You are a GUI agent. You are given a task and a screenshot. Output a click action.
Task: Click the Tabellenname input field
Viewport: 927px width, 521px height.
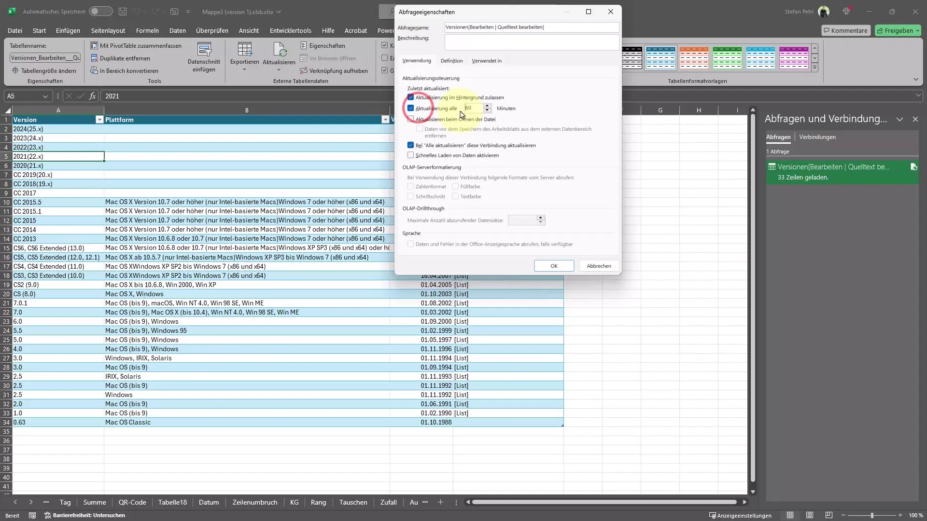pyautogui.click(x=45, y=58)
